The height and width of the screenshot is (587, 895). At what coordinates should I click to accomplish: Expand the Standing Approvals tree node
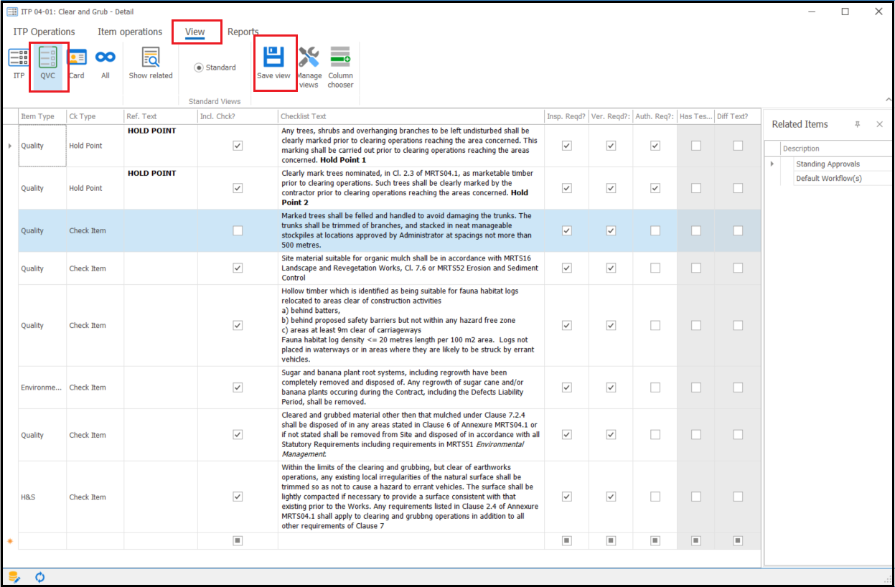coord(772,164)
